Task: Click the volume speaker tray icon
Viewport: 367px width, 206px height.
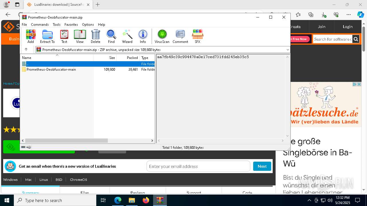Action: [330, 200]
